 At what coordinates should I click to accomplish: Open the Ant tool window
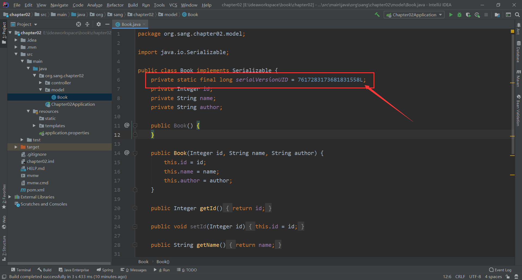tap(518, 28)
